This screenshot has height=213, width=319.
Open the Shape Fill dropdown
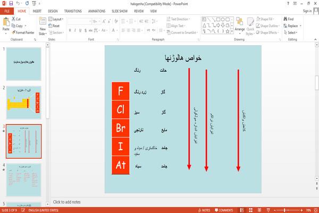pos(265,19)
